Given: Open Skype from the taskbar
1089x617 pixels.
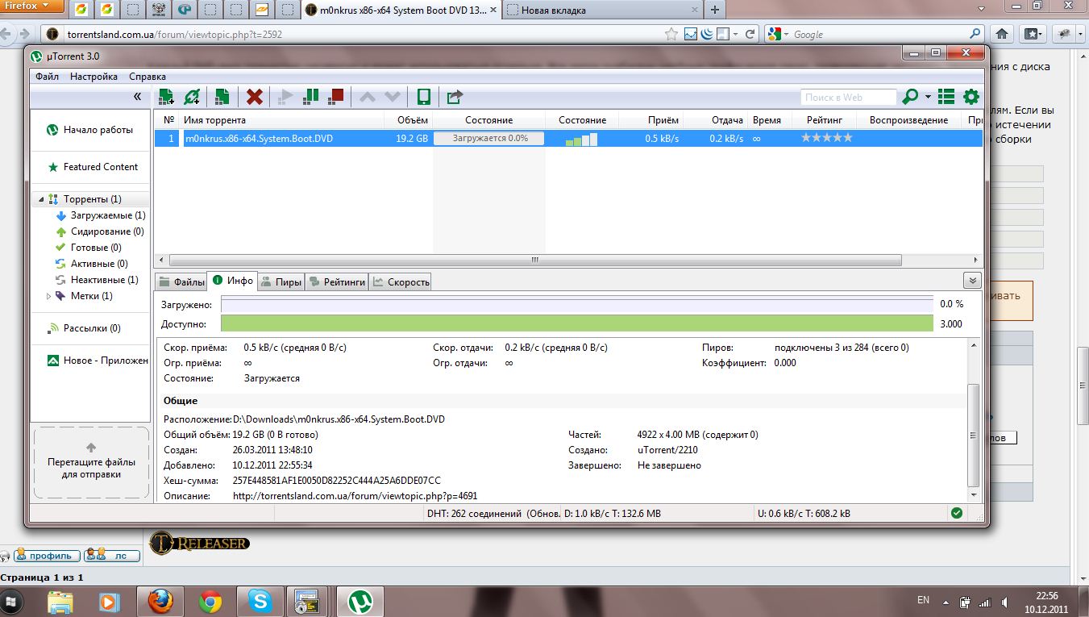Looking at the screenshot, I should click(260, 602).
